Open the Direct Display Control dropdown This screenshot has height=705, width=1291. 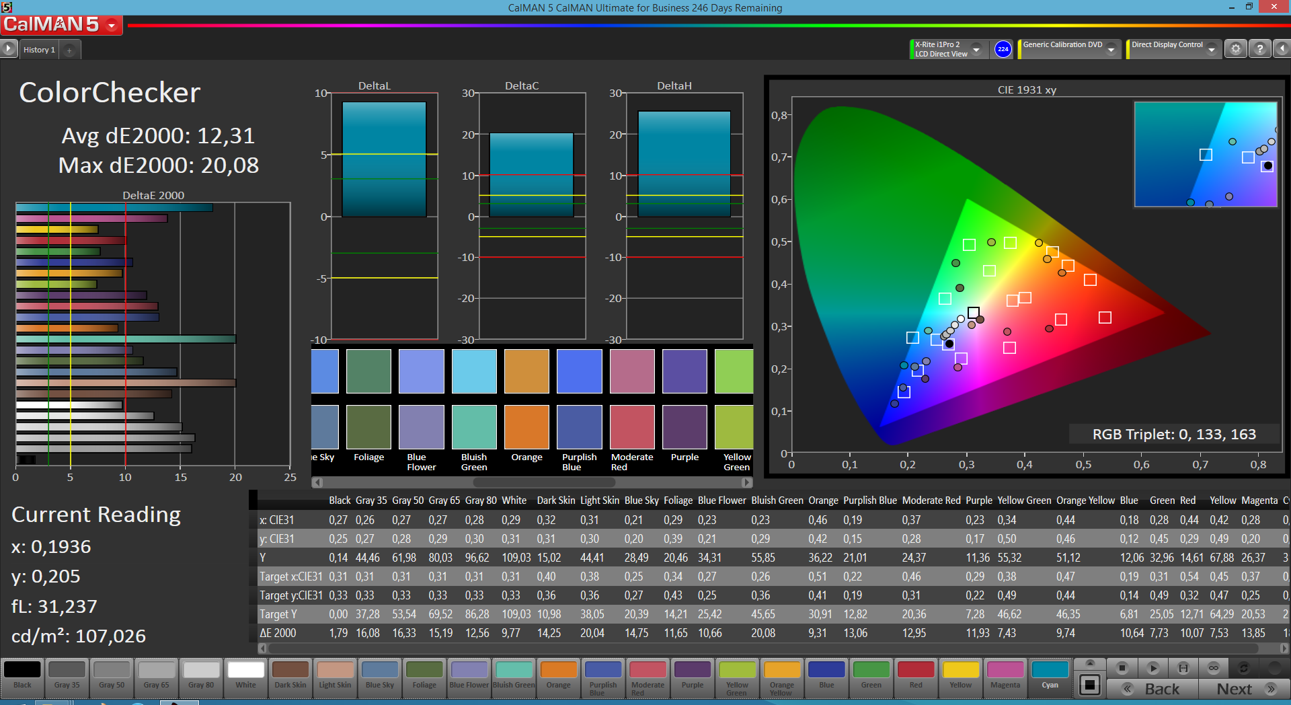click(1211, 49)
